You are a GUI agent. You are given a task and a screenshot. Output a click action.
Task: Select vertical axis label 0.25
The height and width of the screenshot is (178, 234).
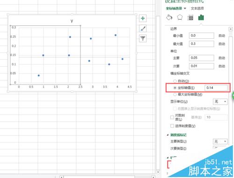pos(13,37)
